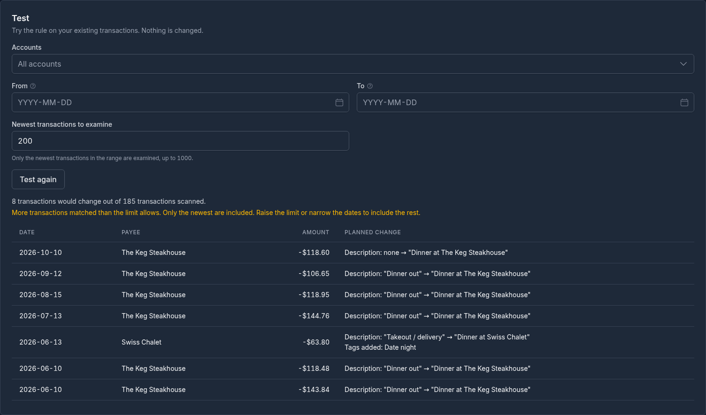Focus the To date input field

525,102
